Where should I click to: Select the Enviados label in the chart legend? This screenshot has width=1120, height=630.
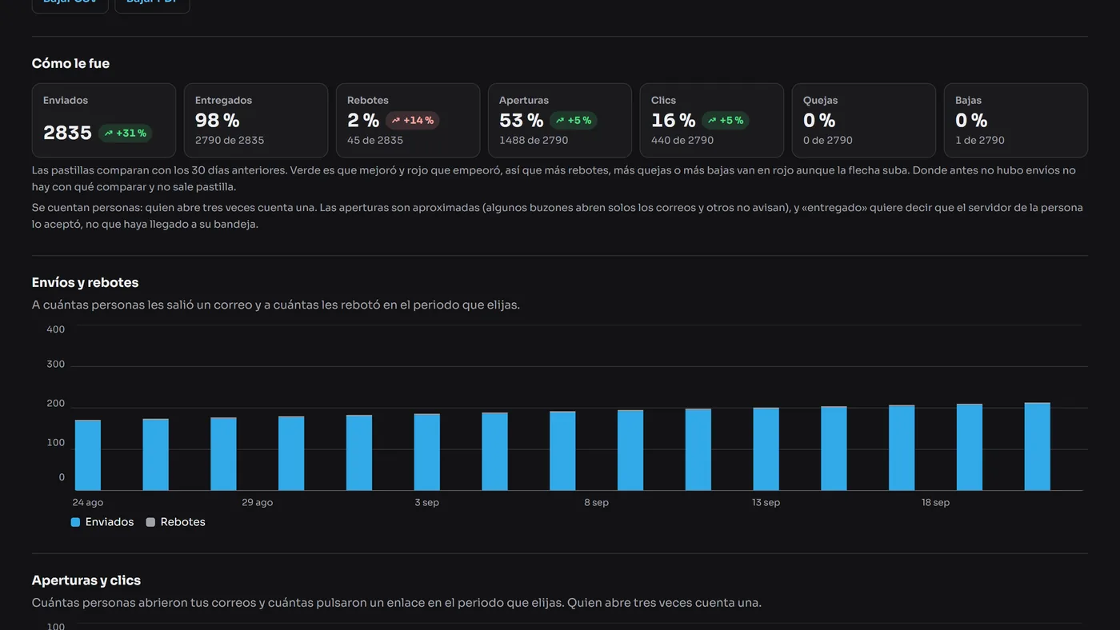coord(110,522)
